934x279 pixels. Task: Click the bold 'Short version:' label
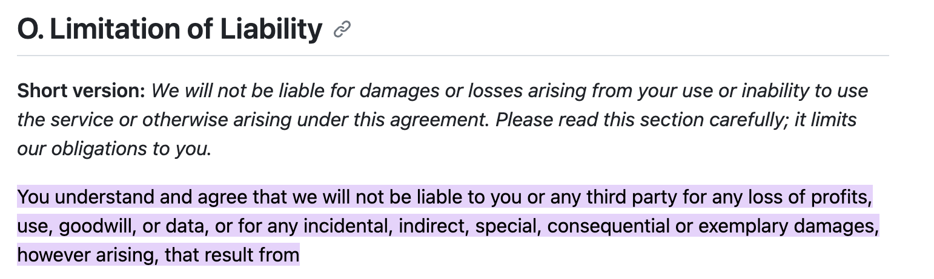81,91
